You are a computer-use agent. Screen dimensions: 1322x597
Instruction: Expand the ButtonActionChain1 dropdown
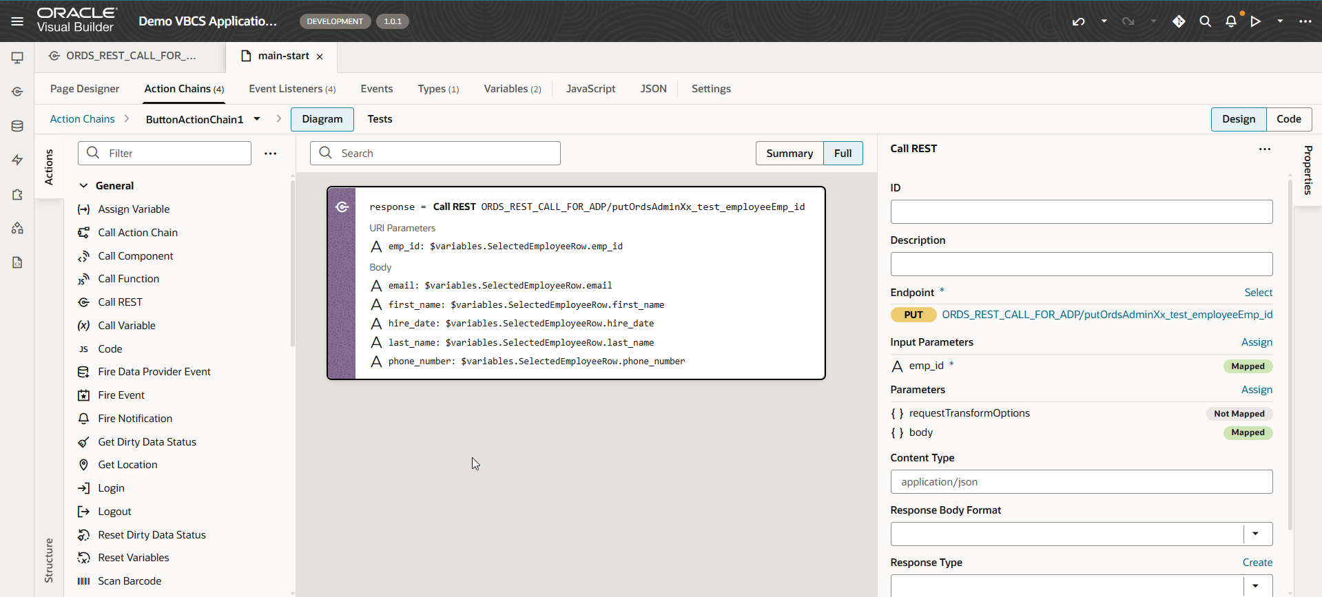coord(257,119)
